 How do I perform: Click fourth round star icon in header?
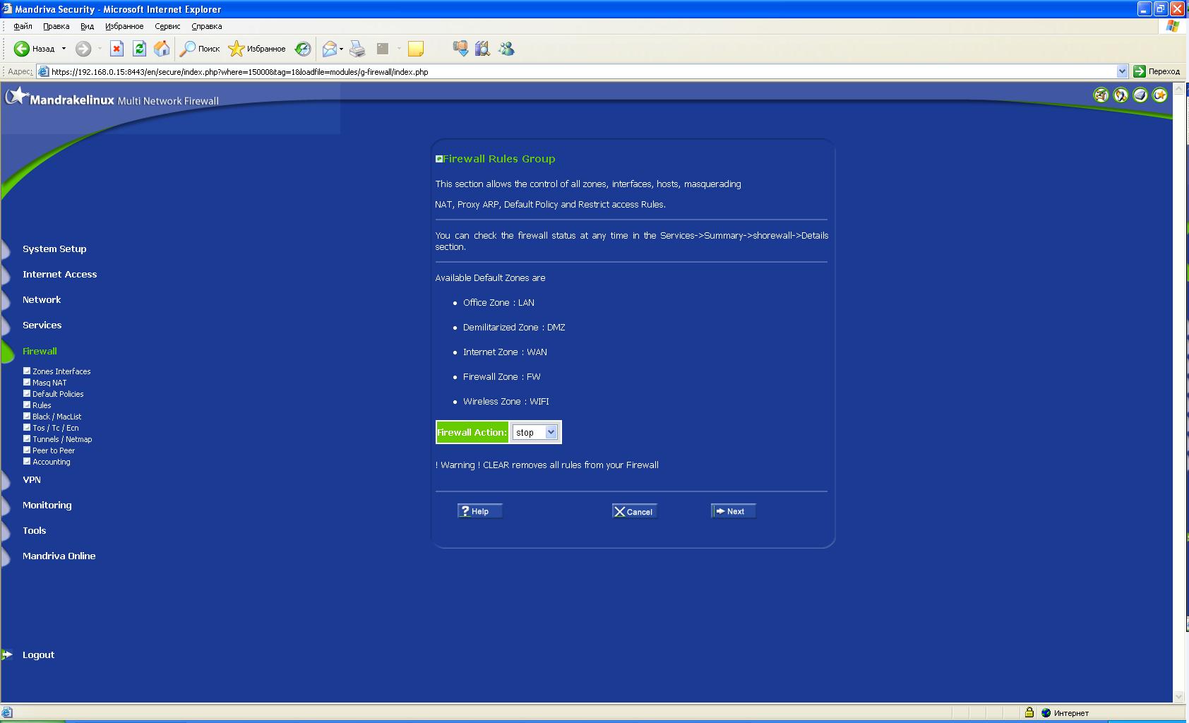click(1160, 95)
